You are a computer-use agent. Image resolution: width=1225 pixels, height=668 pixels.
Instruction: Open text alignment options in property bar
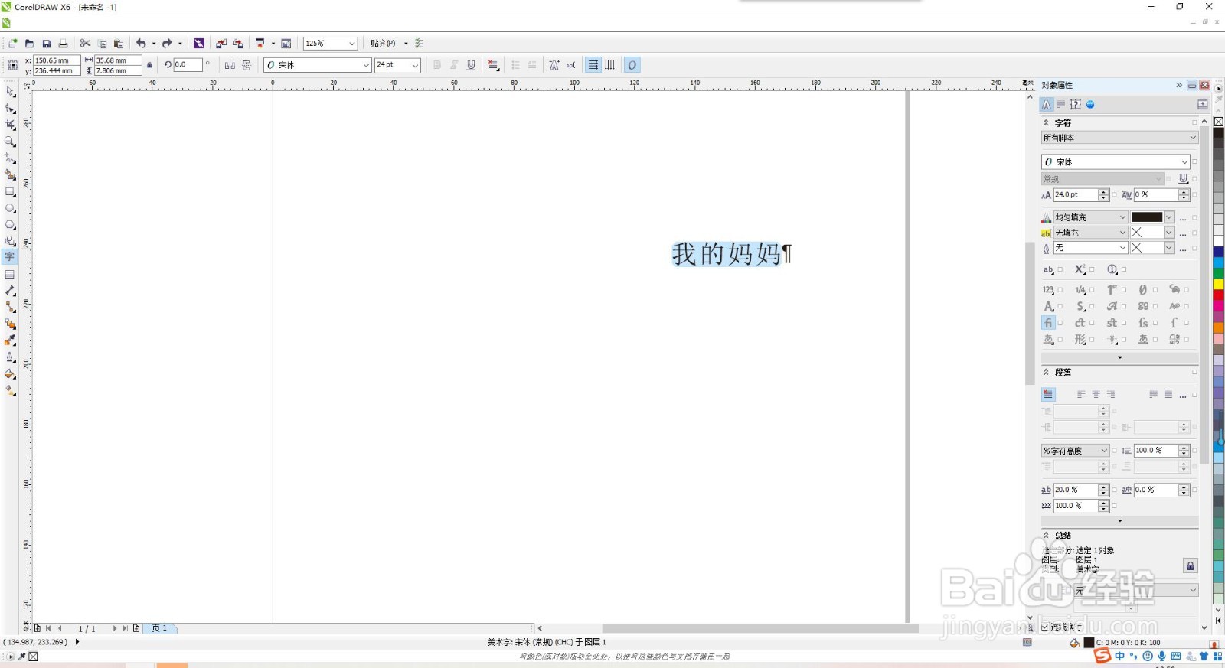click(494, 65)
